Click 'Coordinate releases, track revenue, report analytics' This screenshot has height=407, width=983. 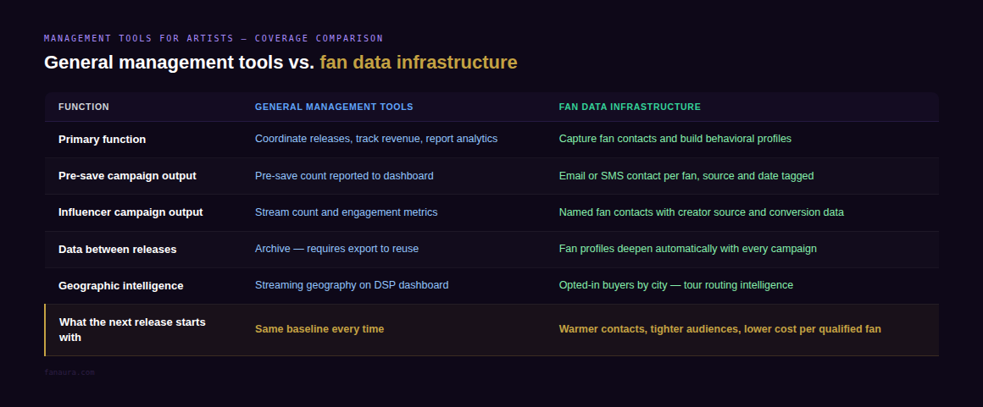point(376,139)
